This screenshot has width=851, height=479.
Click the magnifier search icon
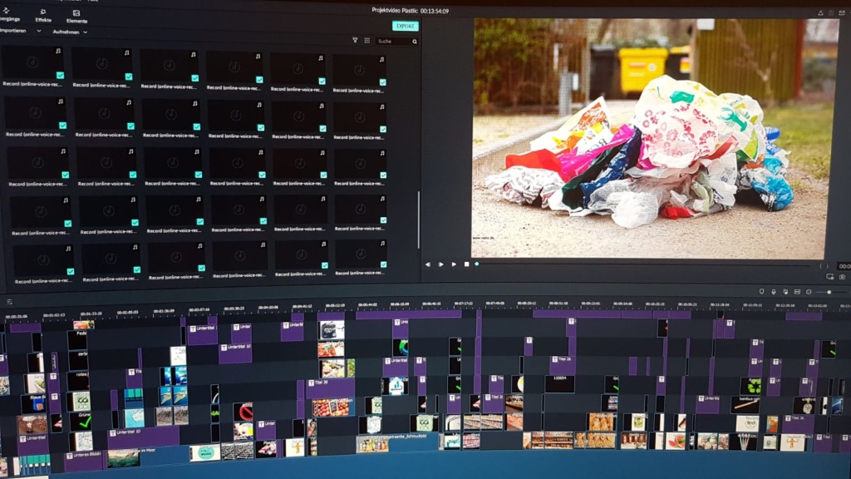click(x=415, y=42)
